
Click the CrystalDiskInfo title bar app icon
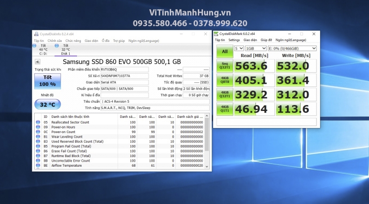[36, 34]
